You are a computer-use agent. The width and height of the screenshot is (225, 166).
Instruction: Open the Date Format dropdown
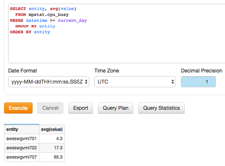coord(48,82)
